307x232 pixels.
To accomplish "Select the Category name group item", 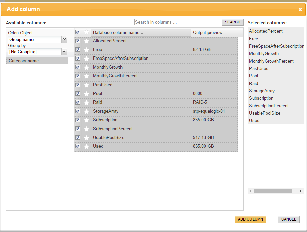I will point(37,61).
